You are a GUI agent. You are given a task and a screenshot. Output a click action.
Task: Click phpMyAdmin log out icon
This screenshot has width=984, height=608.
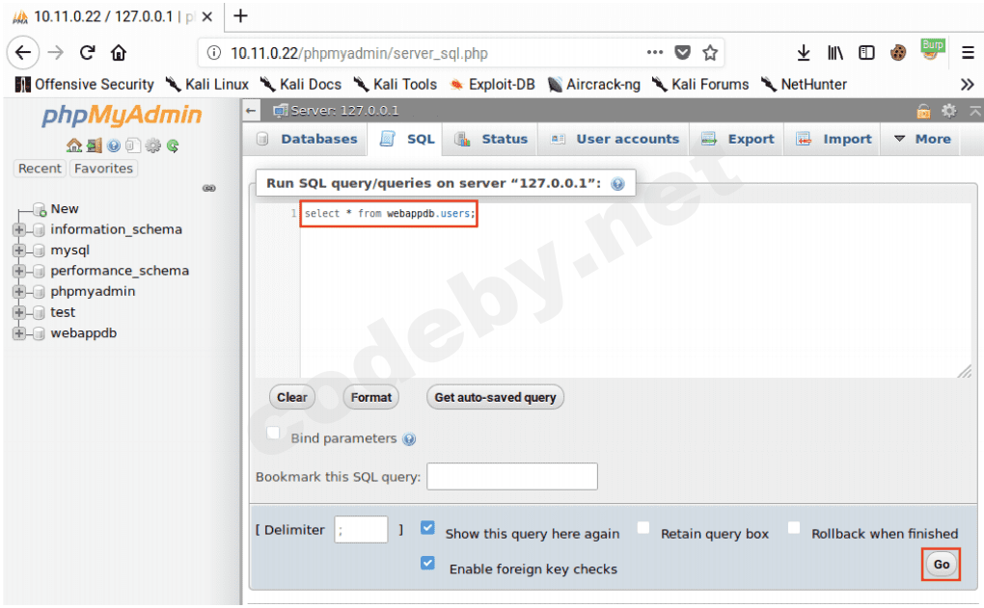[x=95, y=145]
